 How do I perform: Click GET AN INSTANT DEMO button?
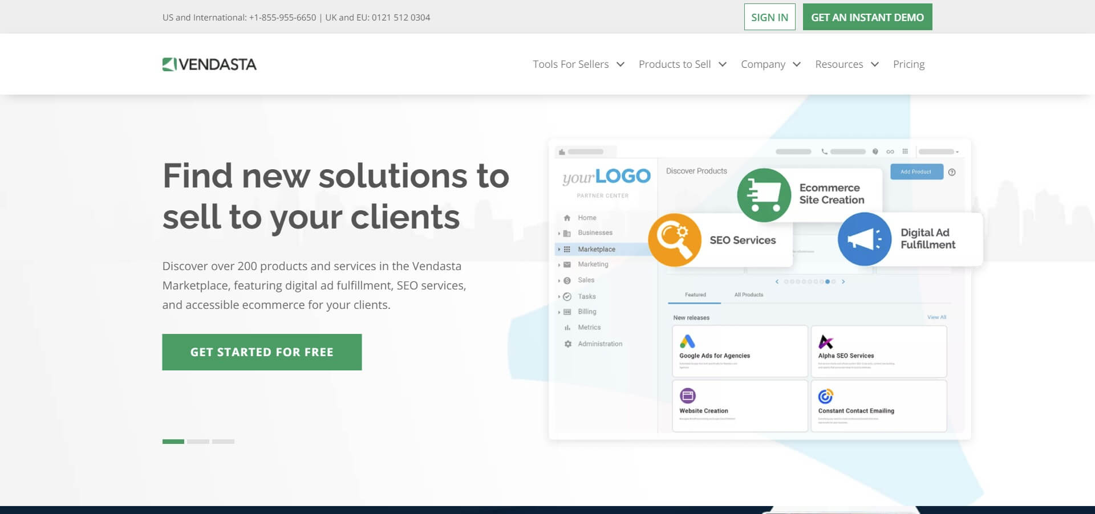tap(867, 17)
